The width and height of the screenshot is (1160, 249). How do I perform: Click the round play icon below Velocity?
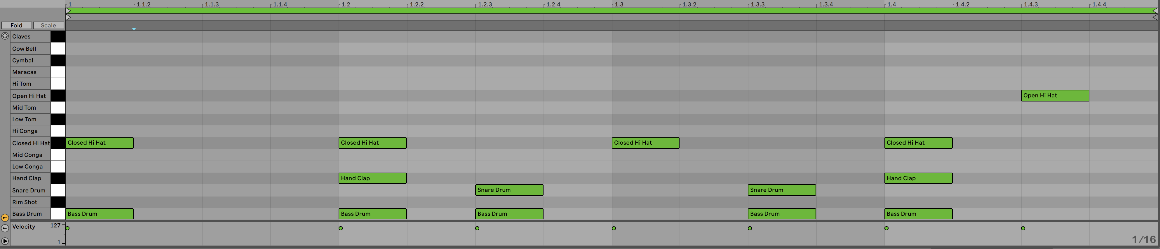point(5,241)
